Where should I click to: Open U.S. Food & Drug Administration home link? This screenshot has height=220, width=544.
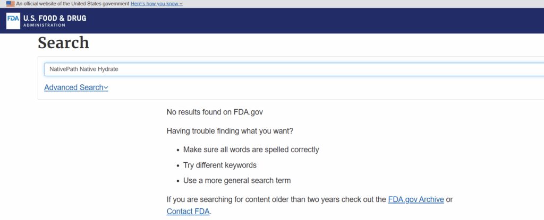(46, 21)
